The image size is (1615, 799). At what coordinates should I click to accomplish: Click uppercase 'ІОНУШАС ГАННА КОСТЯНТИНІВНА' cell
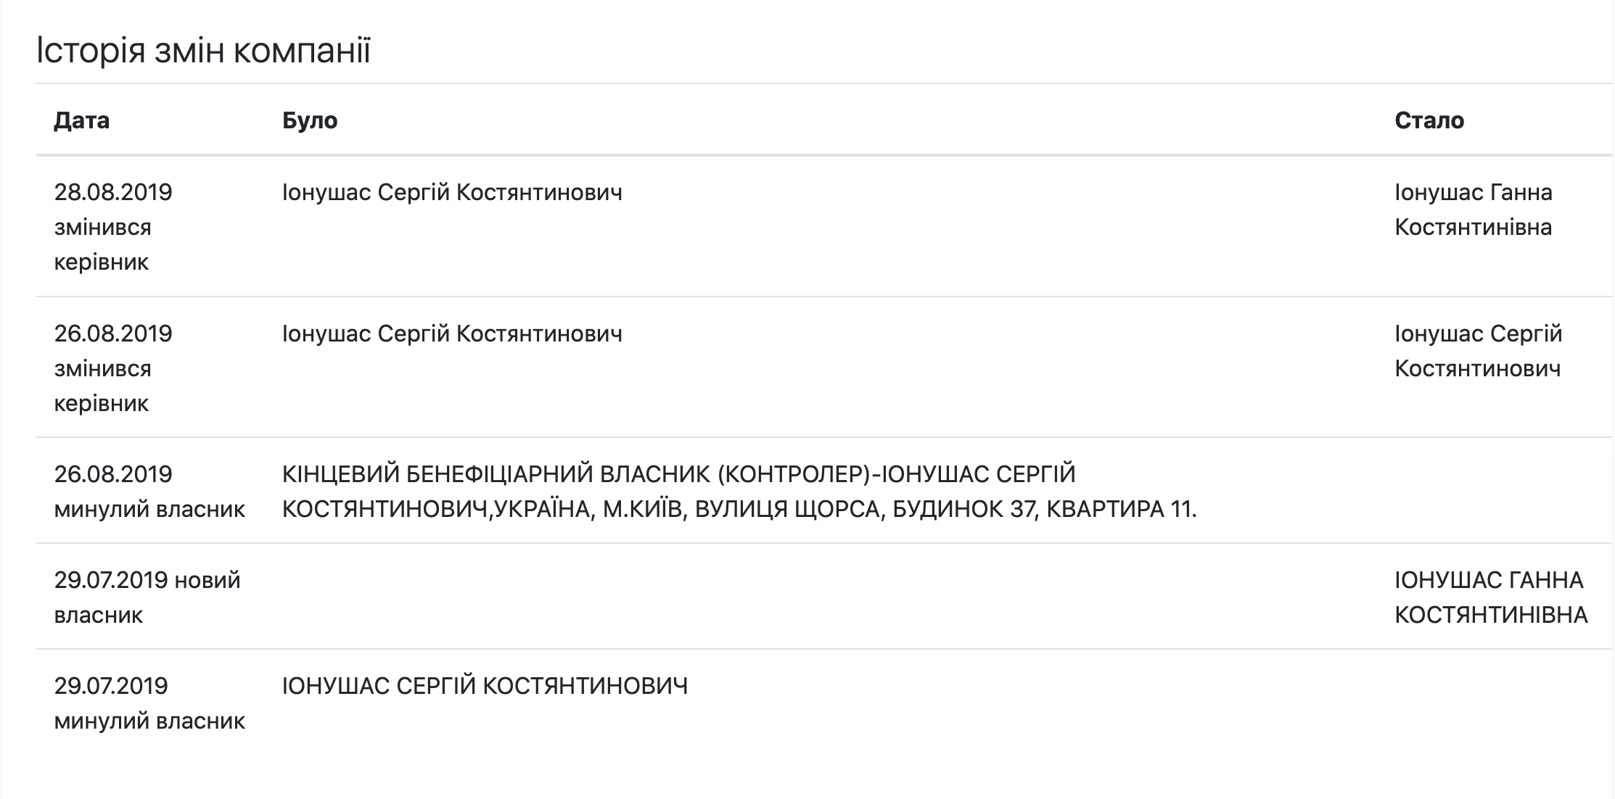point(1491,597)
